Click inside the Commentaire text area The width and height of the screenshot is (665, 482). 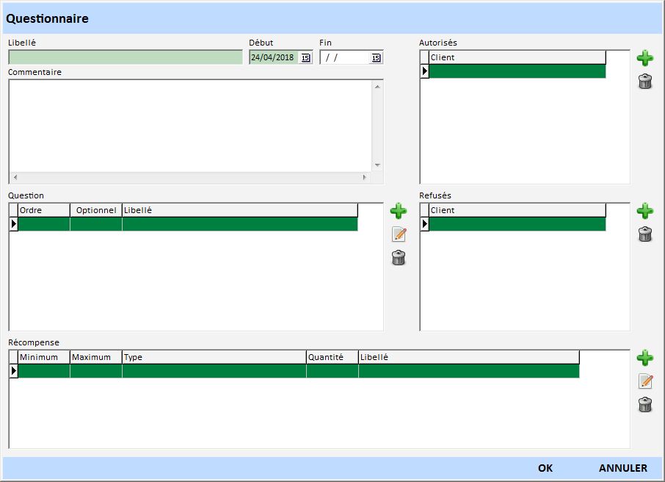[x=191, y=125]
